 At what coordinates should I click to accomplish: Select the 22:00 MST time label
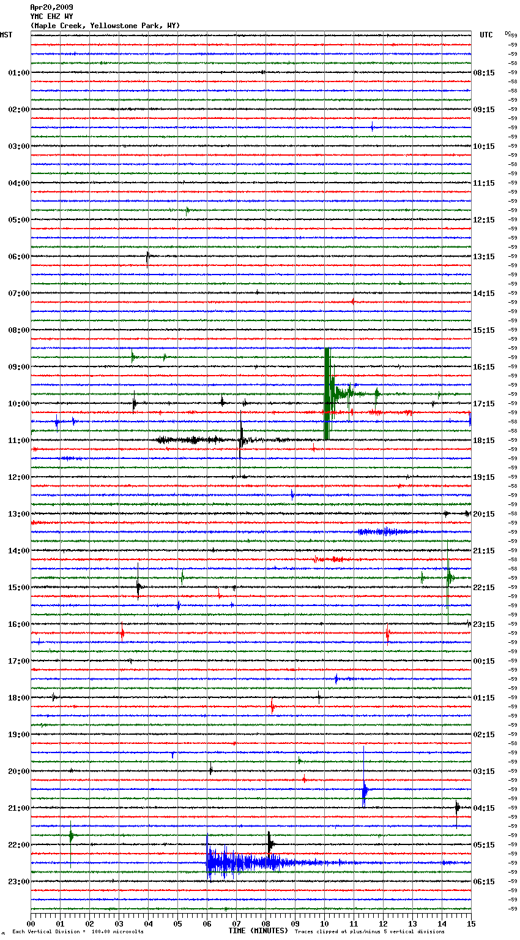pyautogui.click(x=19, y=845)
